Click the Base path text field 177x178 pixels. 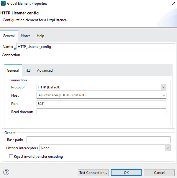tap(98, 140)
